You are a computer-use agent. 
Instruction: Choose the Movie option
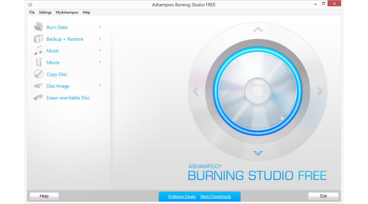pos(53,62)
